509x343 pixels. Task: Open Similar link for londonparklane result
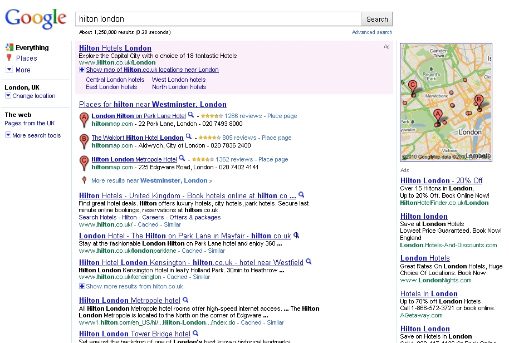point(216,251)
